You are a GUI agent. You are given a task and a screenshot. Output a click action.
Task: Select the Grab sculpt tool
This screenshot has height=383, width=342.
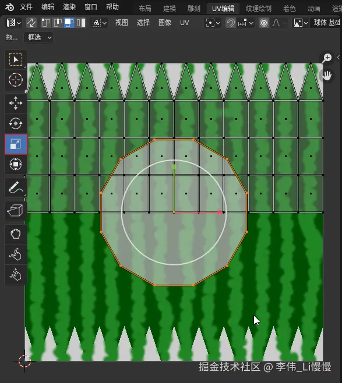point(16,234)
